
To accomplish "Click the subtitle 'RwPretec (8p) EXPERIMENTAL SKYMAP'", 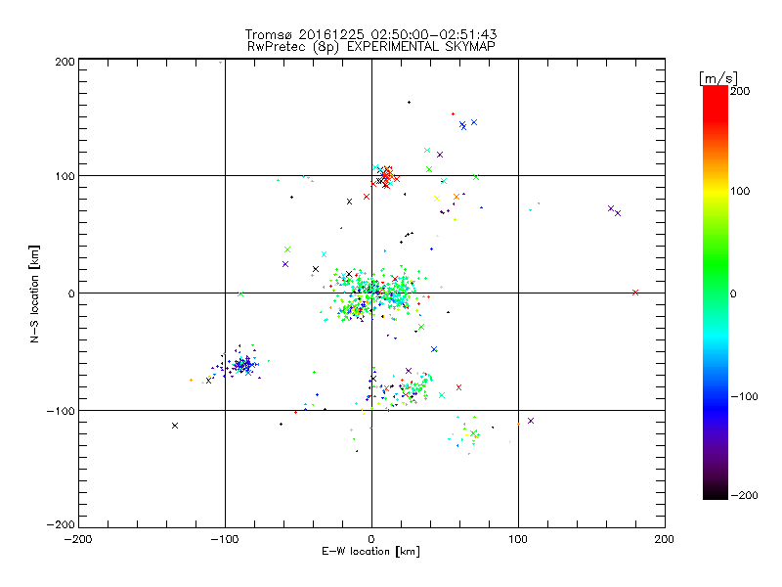I will 371,47.
